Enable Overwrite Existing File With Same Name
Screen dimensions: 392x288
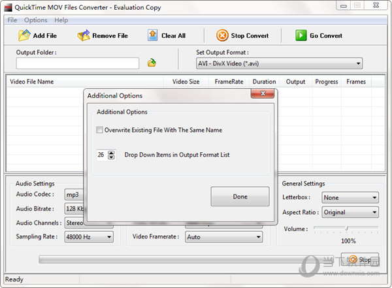99,130
